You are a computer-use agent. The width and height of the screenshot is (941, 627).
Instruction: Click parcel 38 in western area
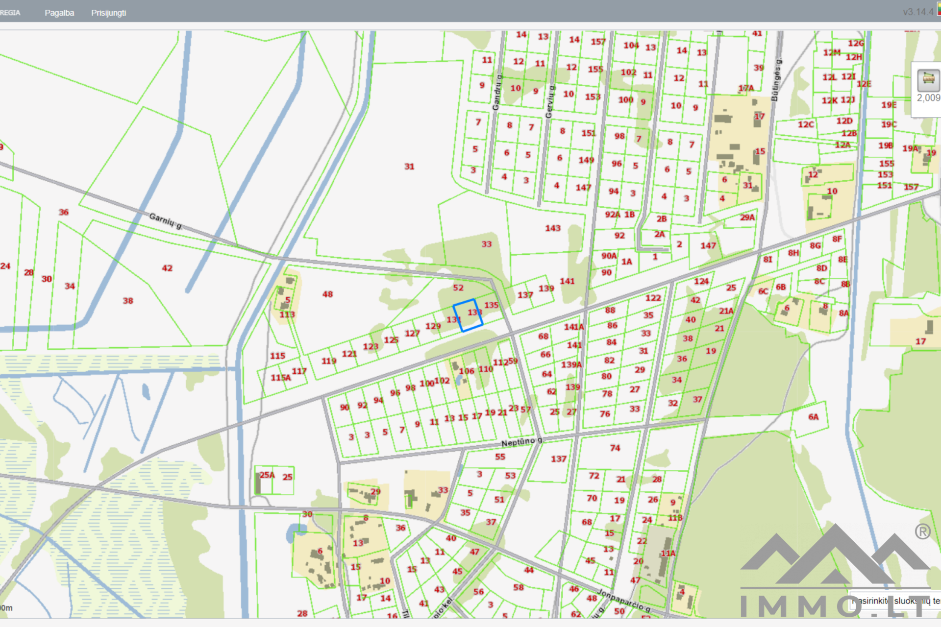128,301
